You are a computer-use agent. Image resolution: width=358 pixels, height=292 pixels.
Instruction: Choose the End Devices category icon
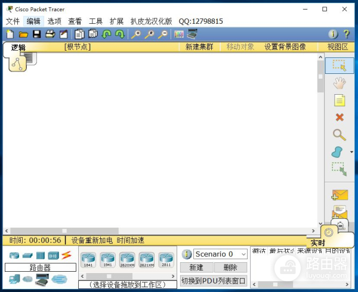[x=14, y=279]
